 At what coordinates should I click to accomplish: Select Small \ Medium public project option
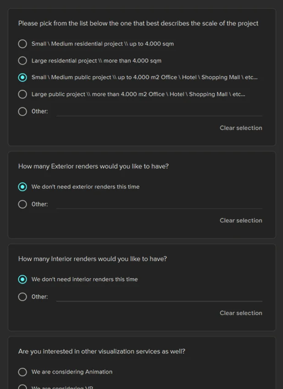coord(22,77)
